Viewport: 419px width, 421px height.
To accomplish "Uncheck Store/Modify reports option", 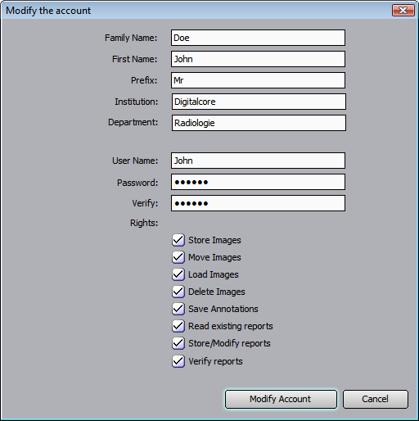I will point(178,343).
